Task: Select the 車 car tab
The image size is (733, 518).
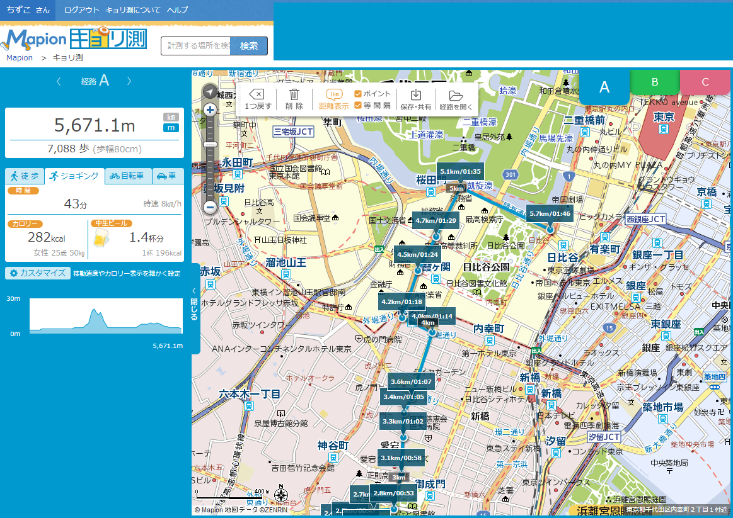Action: pos(168,176)
